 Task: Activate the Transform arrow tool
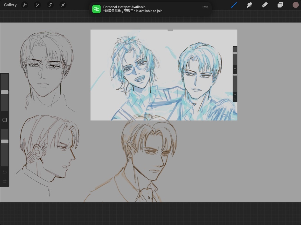[63, 5]
